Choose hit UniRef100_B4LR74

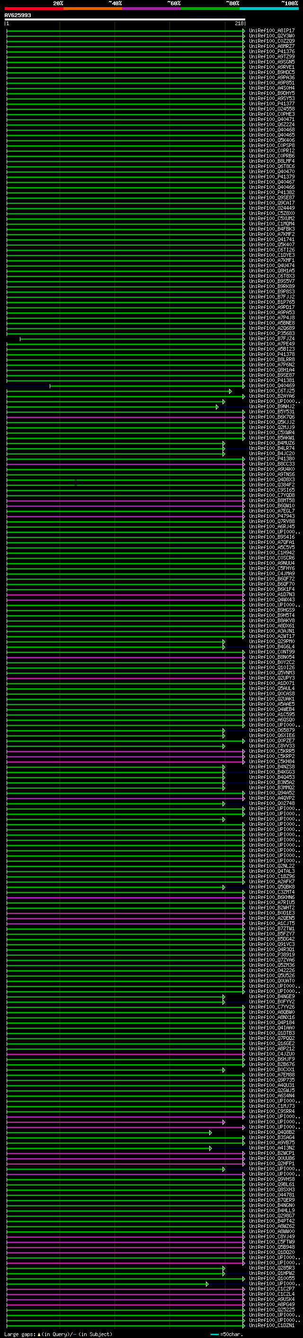[x=271, y=448]
